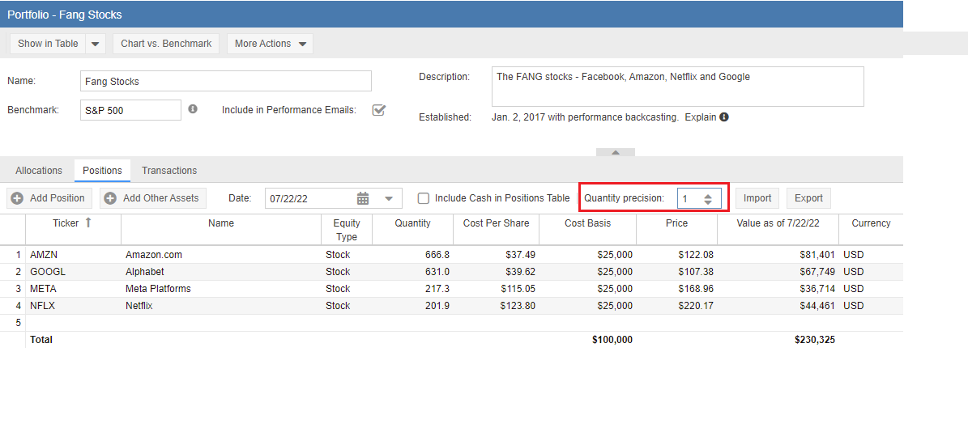Switch to the Transactions tab

click(x=169, y=171)
